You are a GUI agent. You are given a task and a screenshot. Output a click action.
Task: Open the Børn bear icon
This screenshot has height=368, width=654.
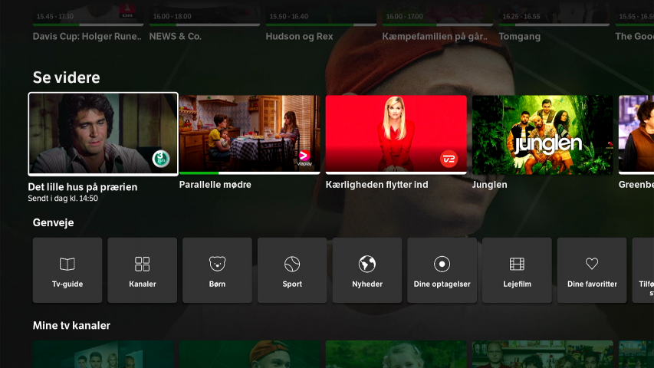pos(217,264)
